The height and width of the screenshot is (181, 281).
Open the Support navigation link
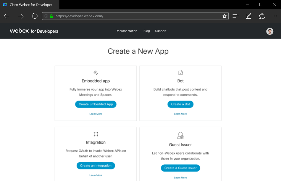tap(161, 31)
